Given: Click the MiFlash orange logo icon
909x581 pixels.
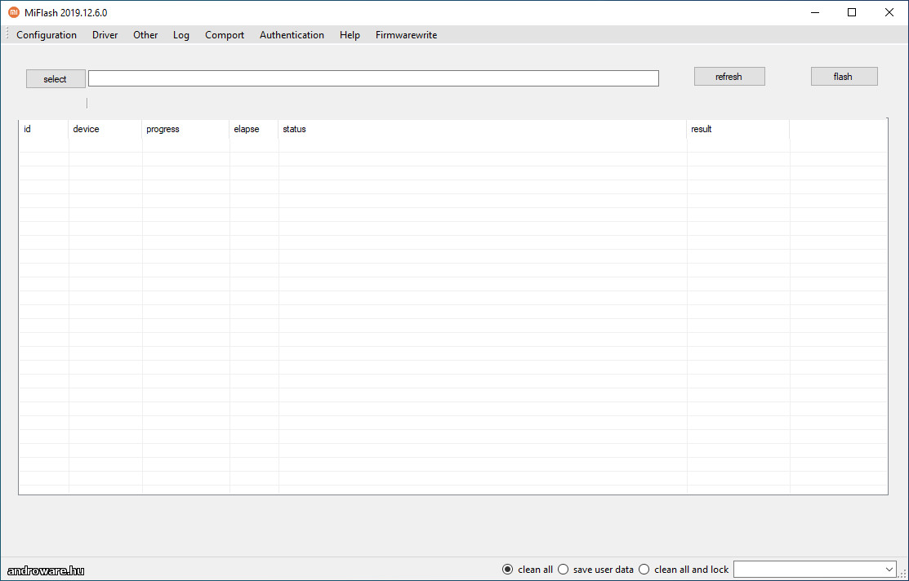Looking at the screenshot, I should pos(13,12).
